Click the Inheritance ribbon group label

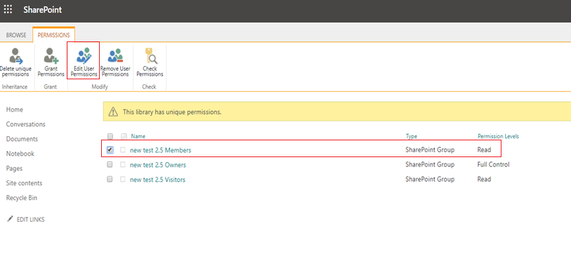click(15, 86)
